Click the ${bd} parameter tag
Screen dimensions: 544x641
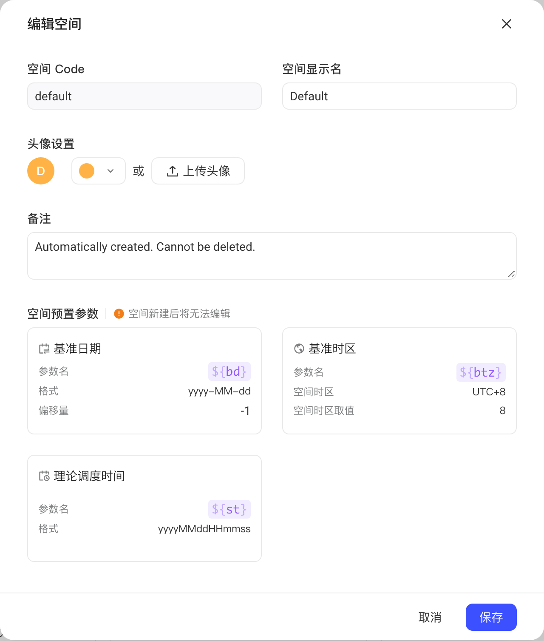click(229, 372)
